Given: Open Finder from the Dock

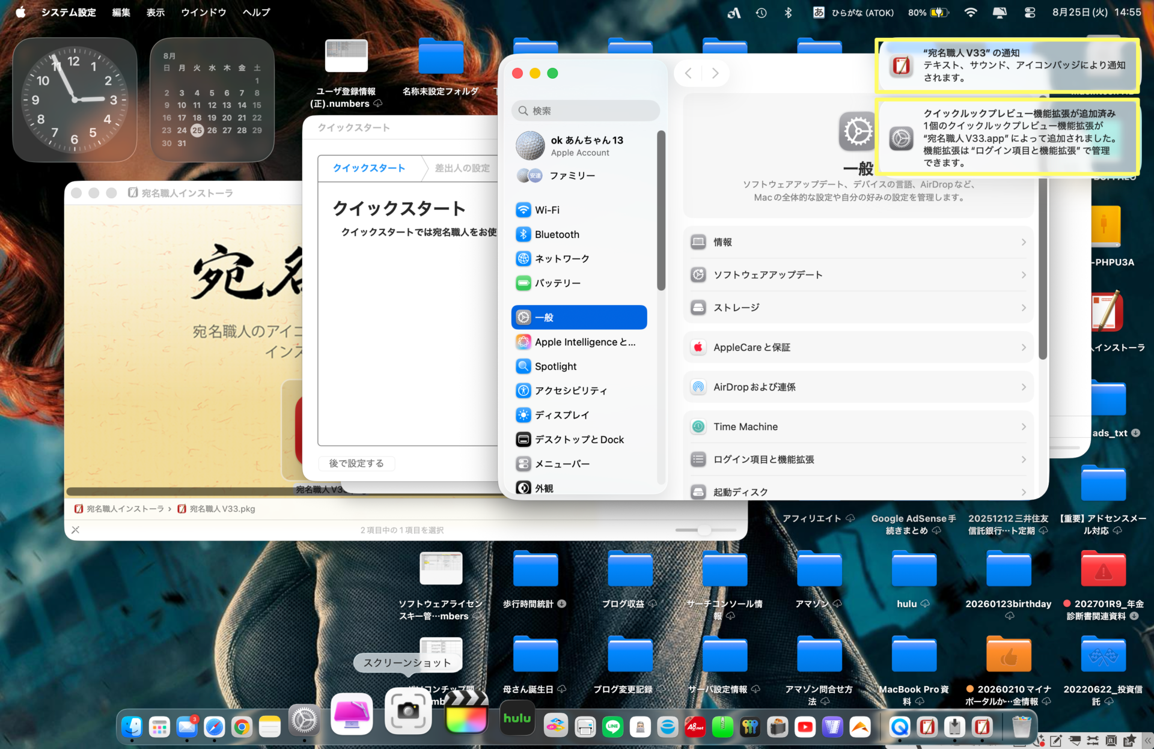Looking at the screenshot, I should click(132, 727).
